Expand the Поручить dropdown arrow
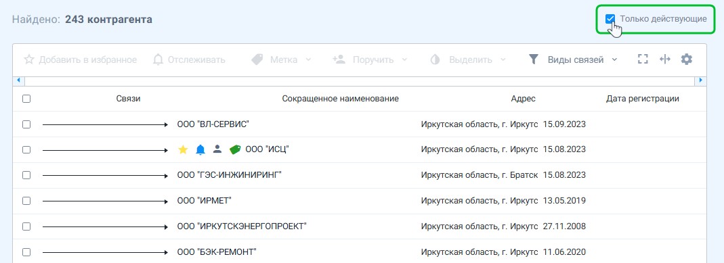Screen dimensions: 724x263 pos(404,60)
